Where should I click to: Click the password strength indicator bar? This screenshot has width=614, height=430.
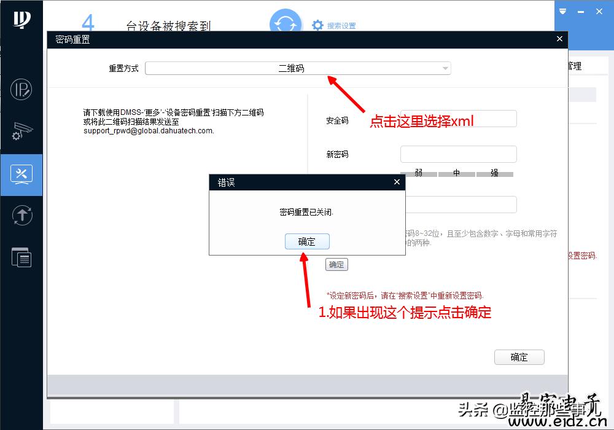point(457,174)
